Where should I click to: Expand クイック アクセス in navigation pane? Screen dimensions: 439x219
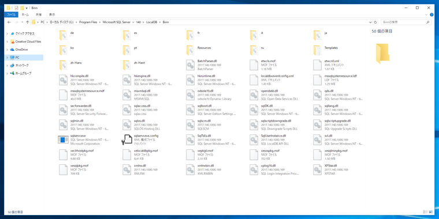click(x=7, y=33)
